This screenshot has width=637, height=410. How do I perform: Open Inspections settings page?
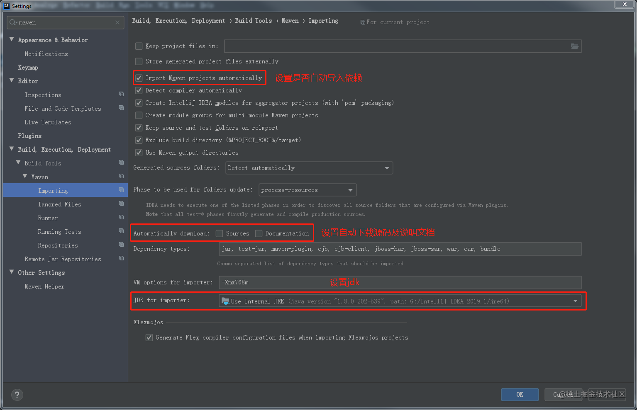43,95
